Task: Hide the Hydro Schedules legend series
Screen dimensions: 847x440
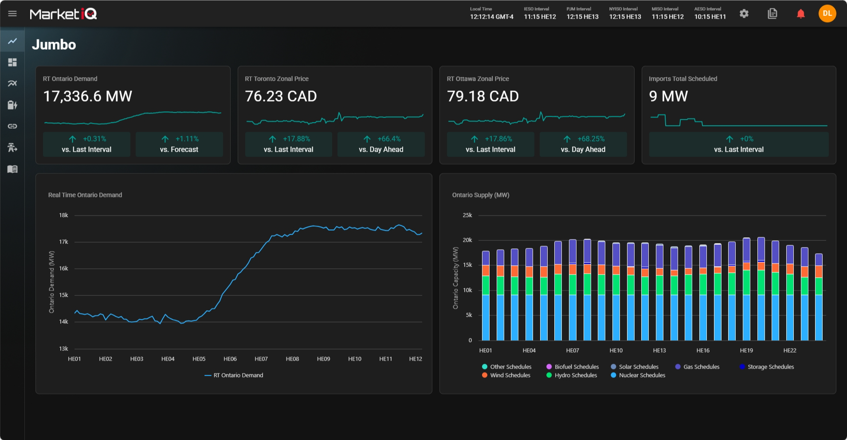Action: click(x=575, y=375)
